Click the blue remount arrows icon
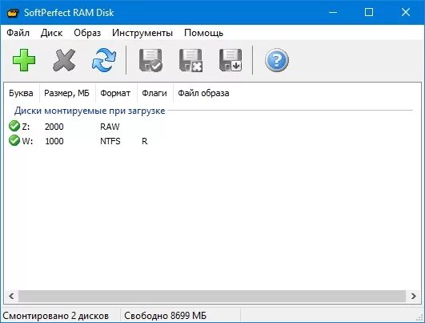 [104, 60]
